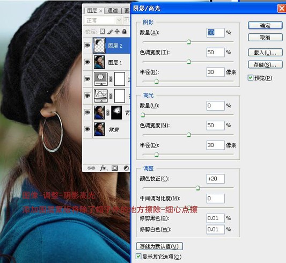This screenshot has height=263, width=286.
Task: Toggle eye of adjustment layer above curves
Action: tap(87, 79)
